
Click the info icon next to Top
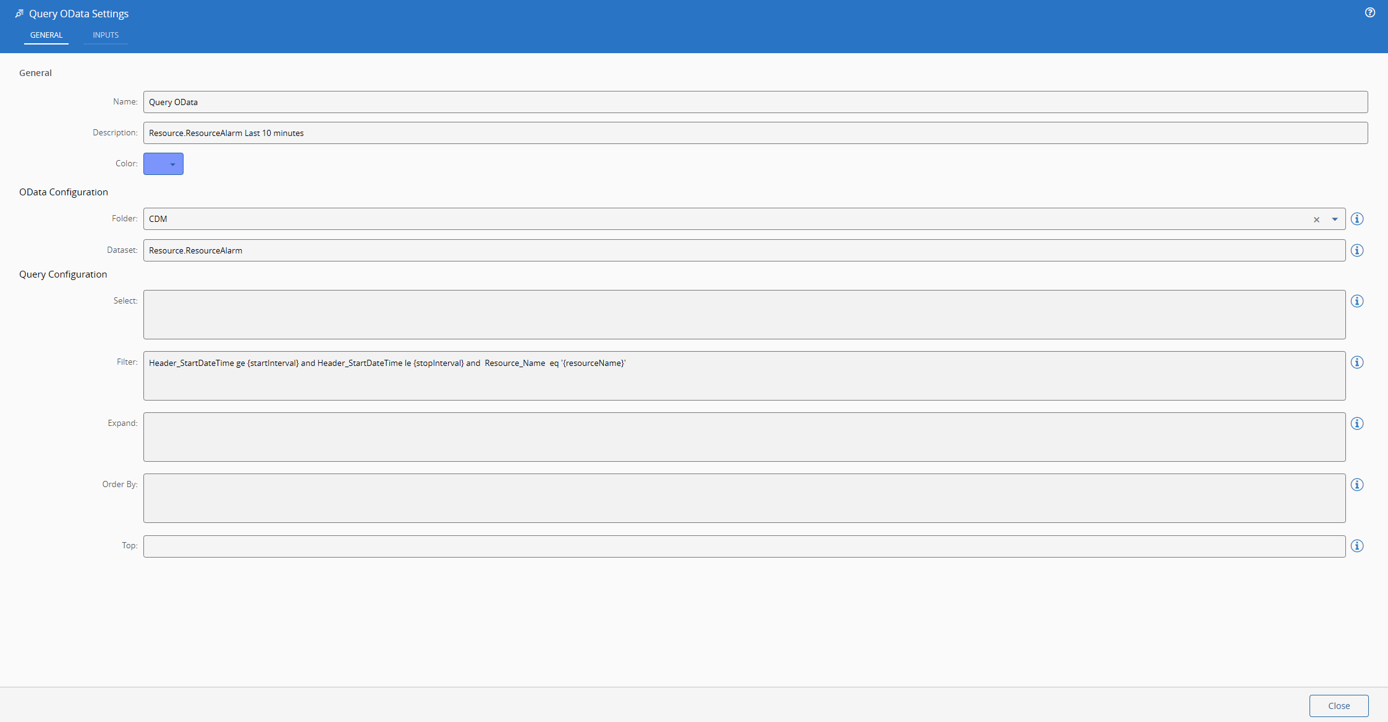[1357, 546]
